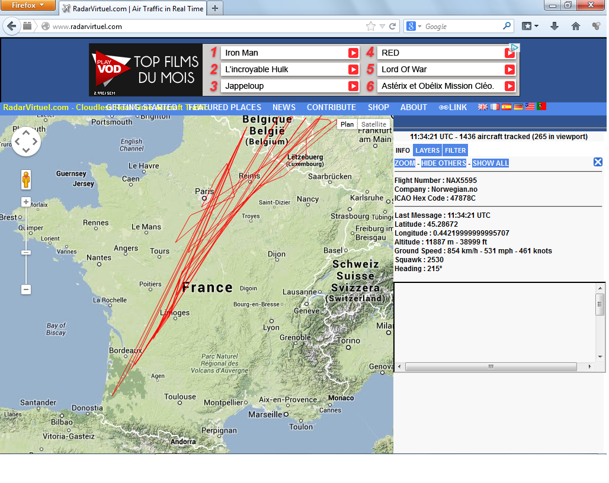Click the Firefox home icon
Viewport: 609px width, 483px height.
[575, 26]
